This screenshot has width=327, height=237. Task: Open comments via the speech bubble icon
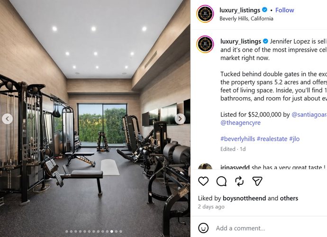221,181
